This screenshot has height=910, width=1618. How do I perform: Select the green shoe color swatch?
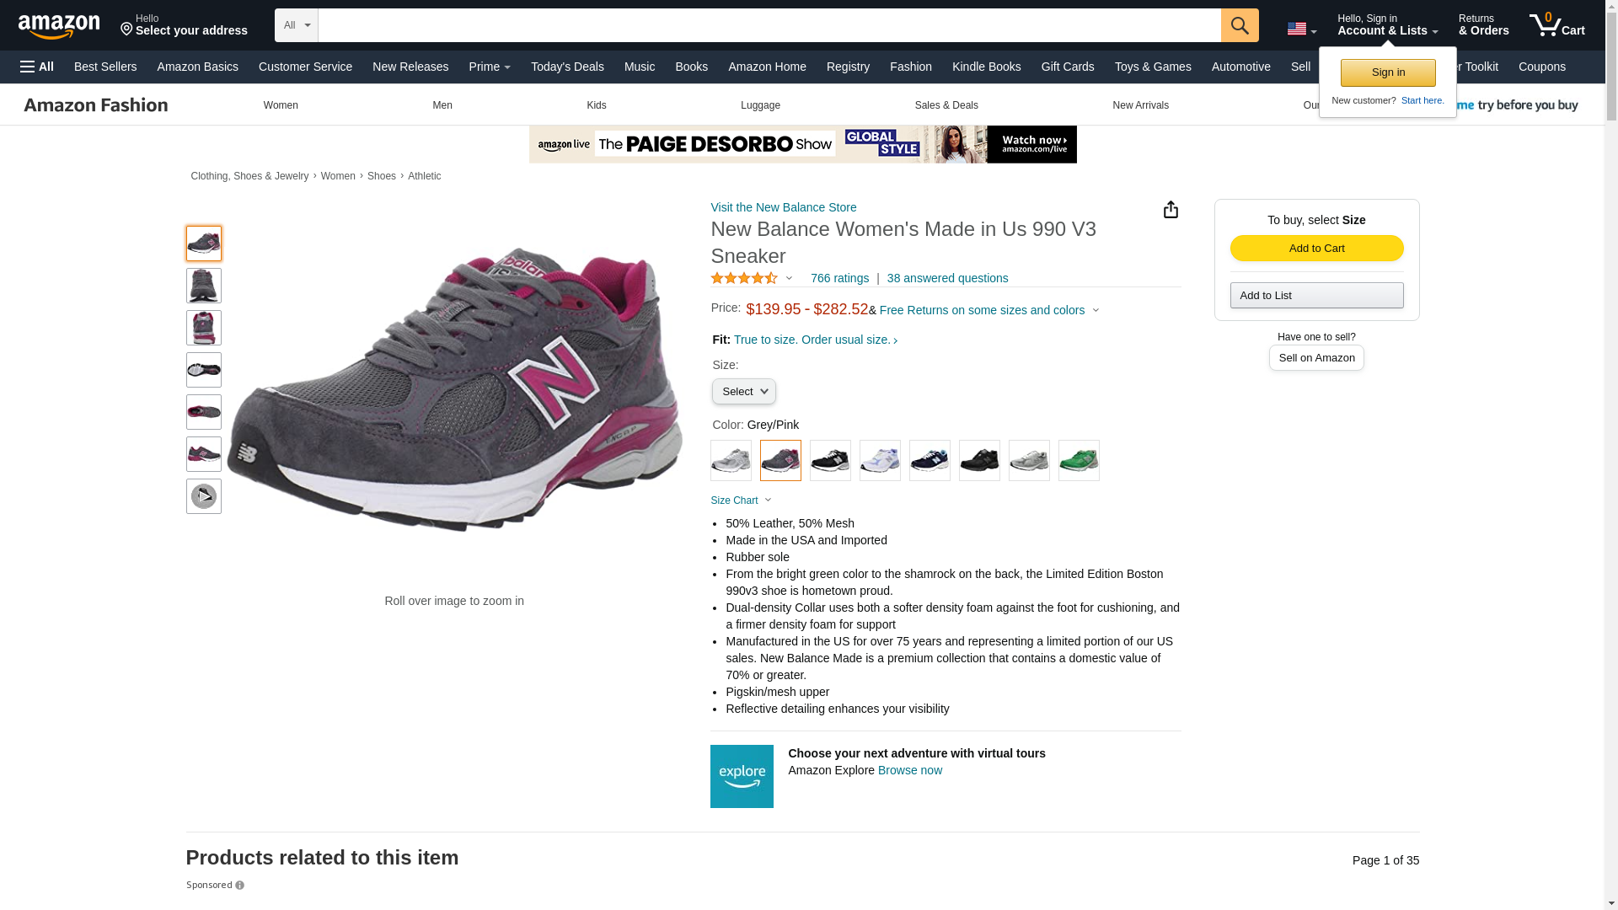pyautogui.click(x=1079, y=460)
